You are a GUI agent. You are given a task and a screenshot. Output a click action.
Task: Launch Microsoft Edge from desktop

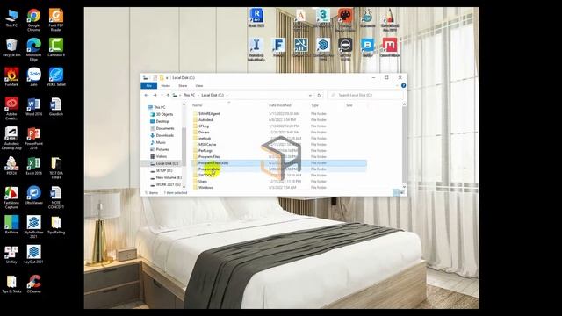pyautogui.click(x=33, y=49)
